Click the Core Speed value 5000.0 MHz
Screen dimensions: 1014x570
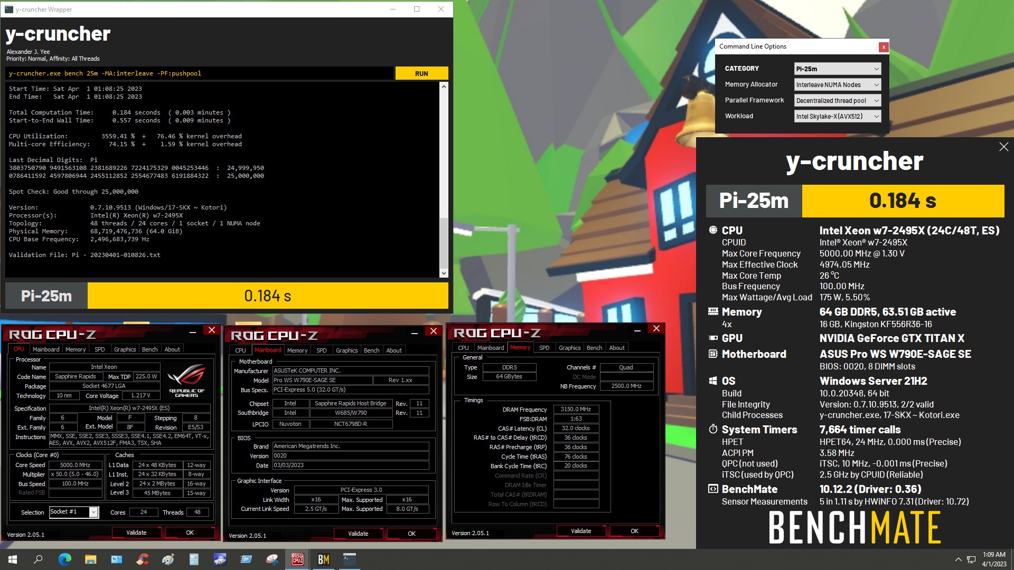click(x=75, y=465)
